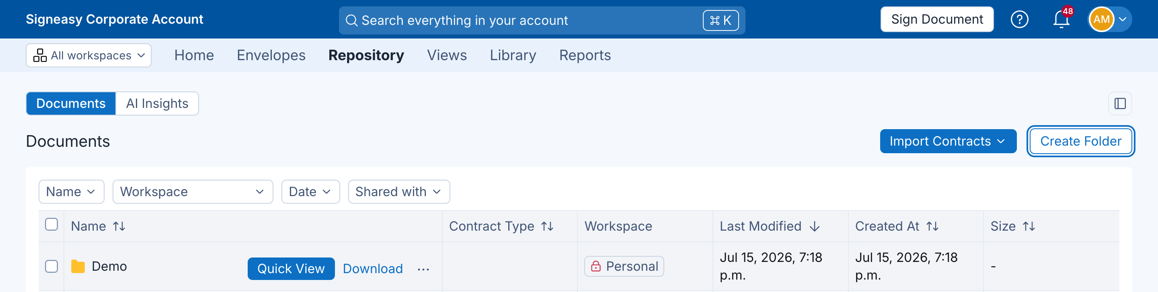
Task: Open the help question mark icon
Action: (x=1019, y=19)
